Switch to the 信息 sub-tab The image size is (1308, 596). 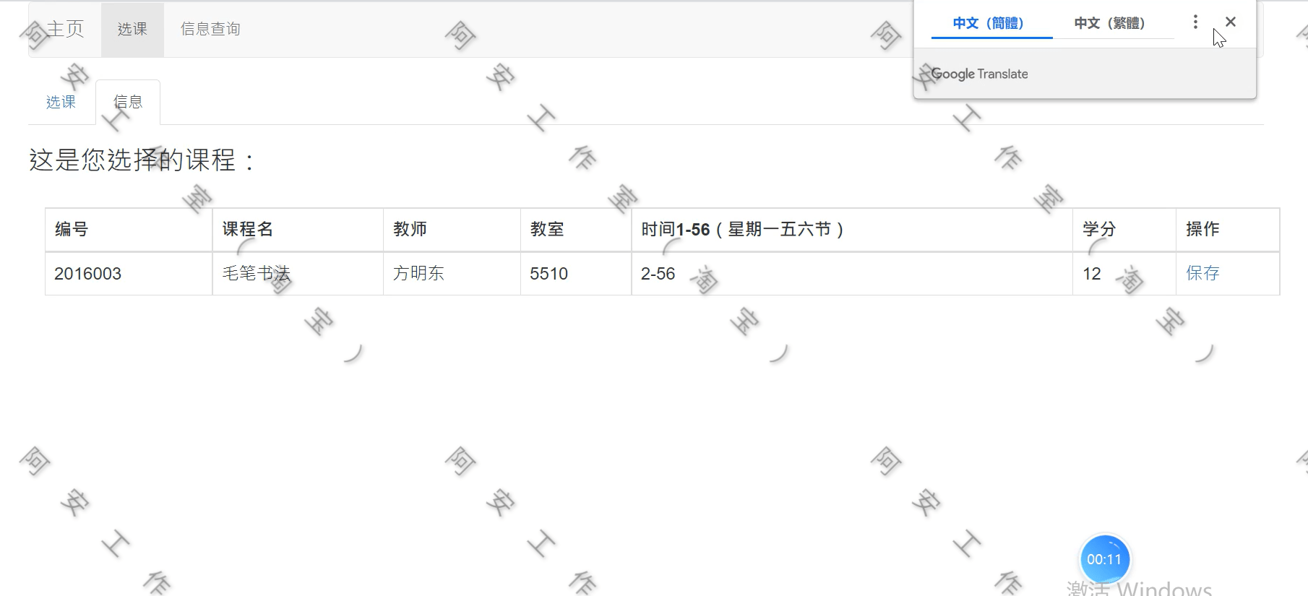[128, 102]
